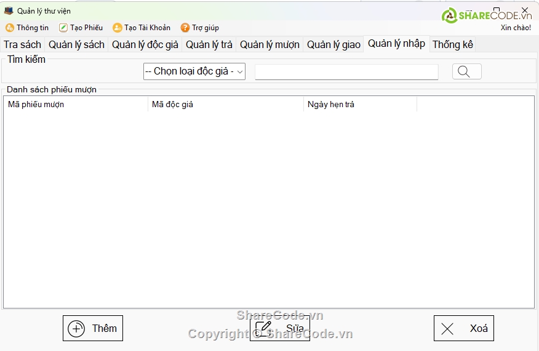539x351 pixels.
Task: Click the Xoá delete button
Action: (x=463, y=328)
